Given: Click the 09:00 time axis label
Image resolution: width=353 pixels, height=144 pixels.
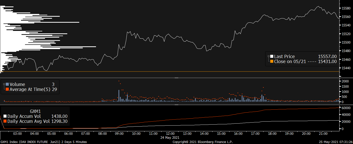Looking at the screenshot, I should point(119,134).
